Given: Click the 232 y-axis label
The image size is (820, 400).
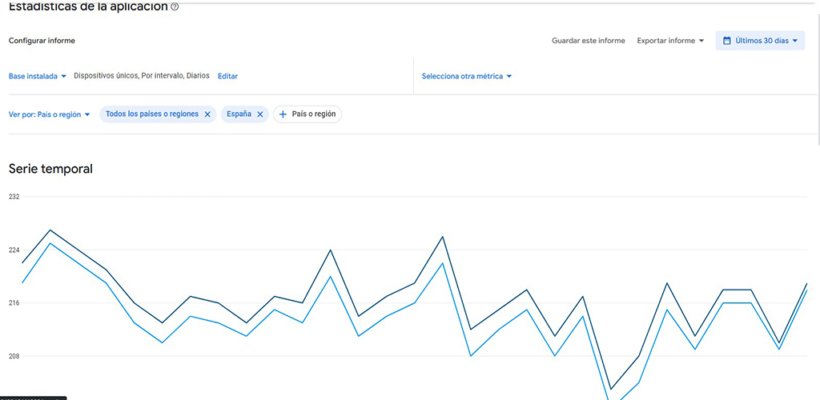Looking at the screenshot, I should pos(14,196).
